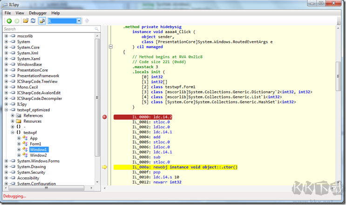Click the yellow current-statement arrow marker
The width and height of the screenshot is (346, 205).
[x=104, y=167]
